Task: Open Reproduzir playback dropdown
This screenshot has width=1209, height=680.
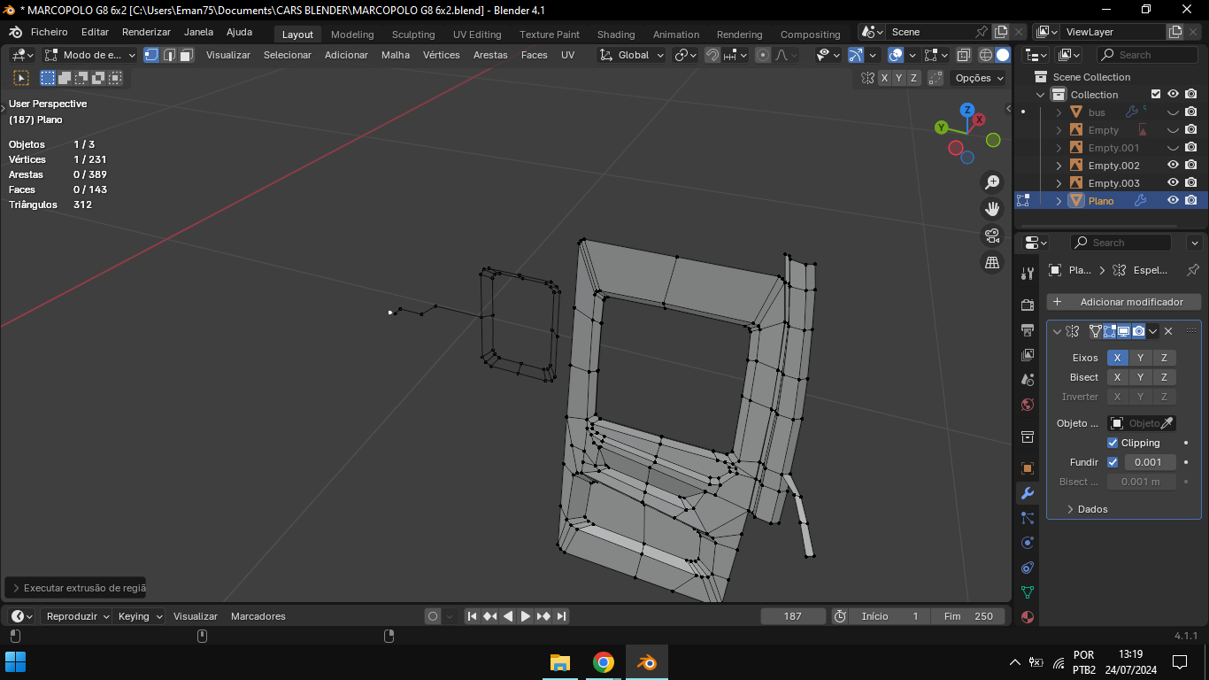Action: coord(77,616)
